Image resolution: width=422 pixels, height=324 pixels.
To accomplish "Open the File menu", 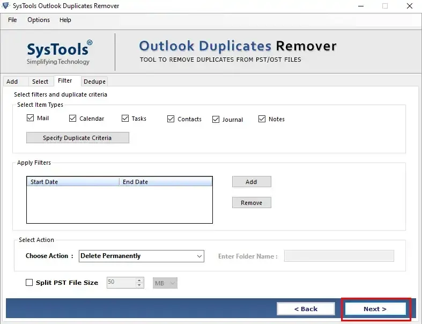I will click(x=12, y=20).
